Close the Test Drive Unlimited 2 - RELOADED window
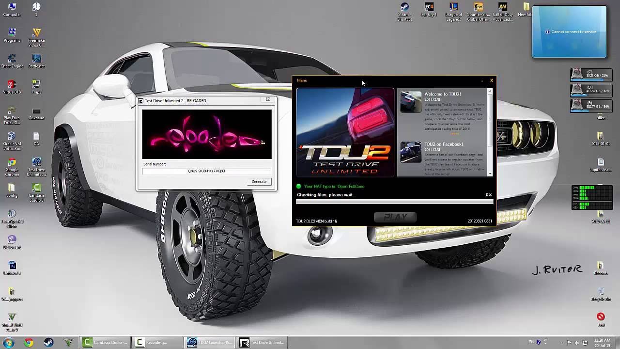The image size is (620, 349). (268, 99)
